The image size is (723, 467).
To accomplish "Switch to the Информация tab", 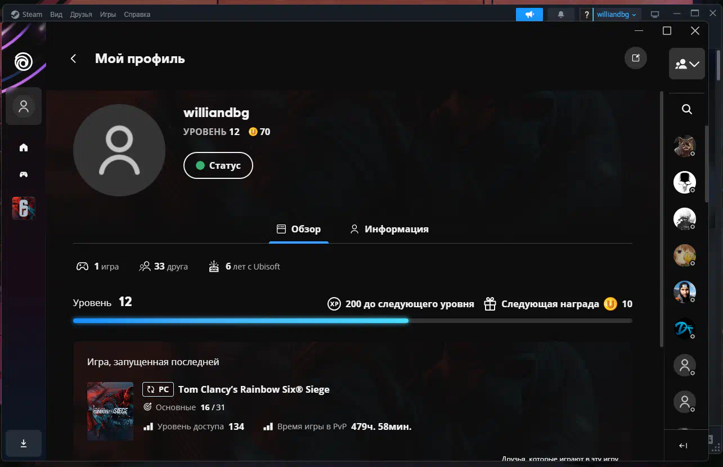I will [x=389, y=230].
